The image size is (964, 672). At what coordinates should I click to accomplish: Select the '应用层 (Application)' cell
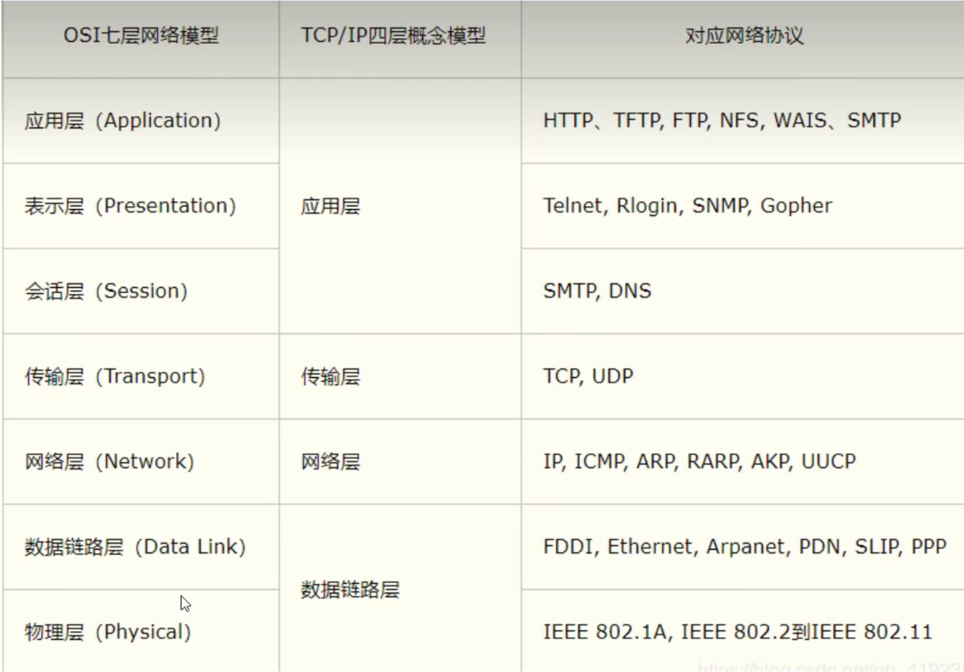[x=141, y=121]
